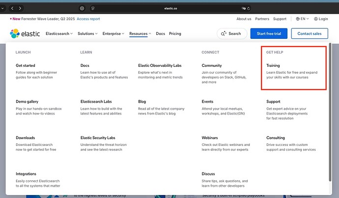Click the translate icon in the address bar

(244, 8)
